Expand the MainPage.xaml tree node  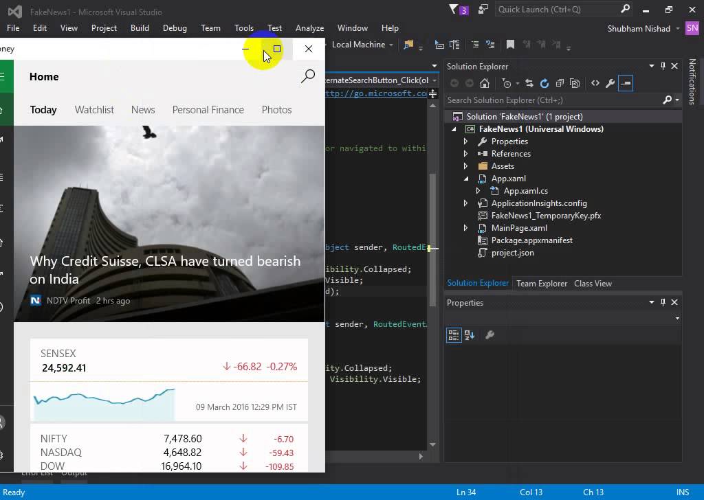click(x=465, y=228)
